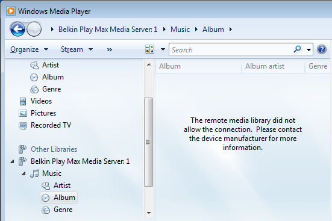Select Genre under Belkin Music

click(63, 210)
